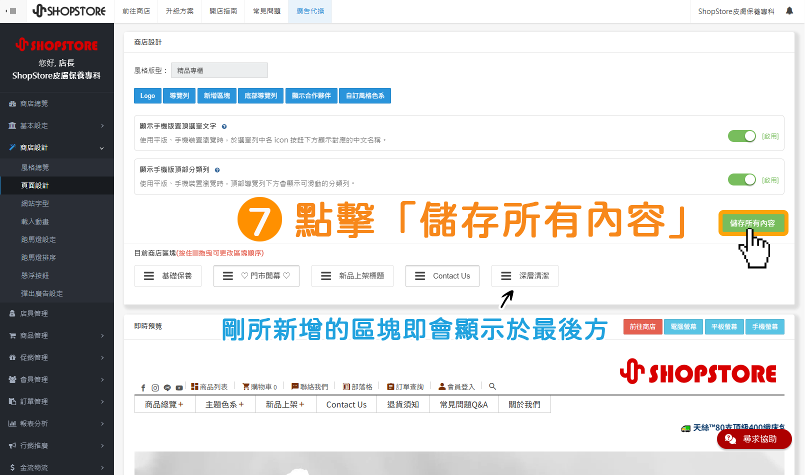Click the search magnifier icon in the preview

[x=492, y=386]
